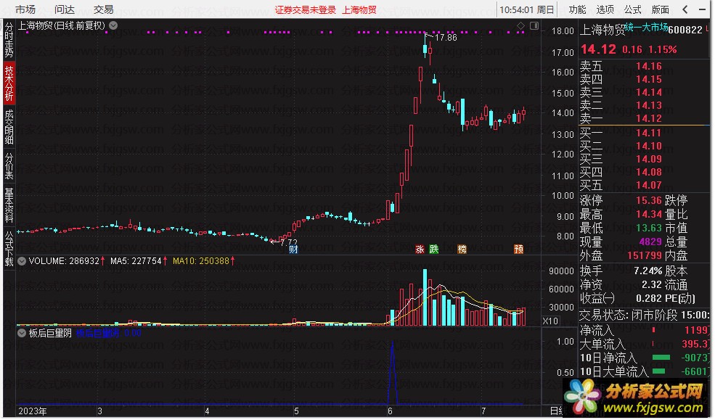
Task: Click the VOLUME: 286932 label
Action: [63, 261]
